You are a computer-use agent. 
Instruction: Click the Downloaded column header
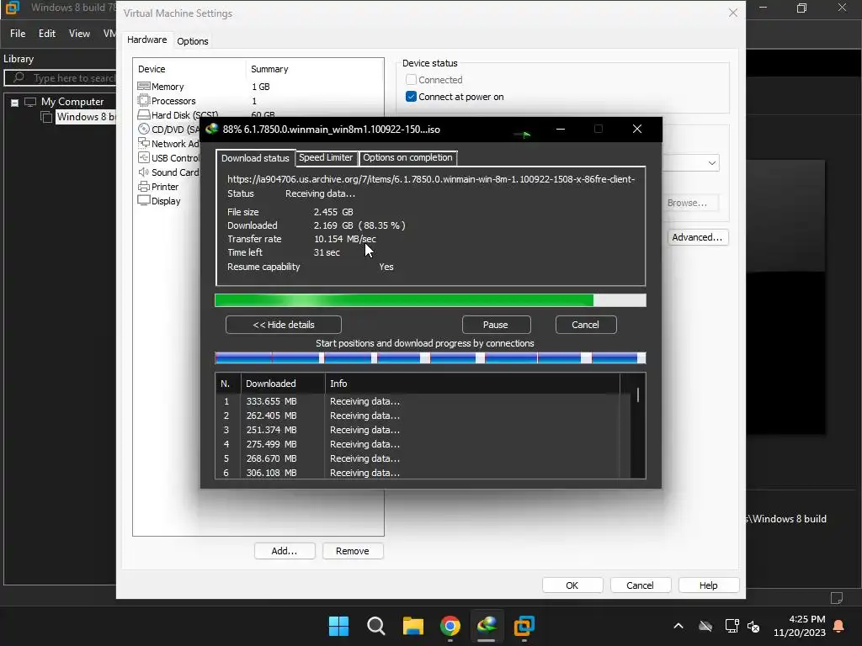pos(283,384)
